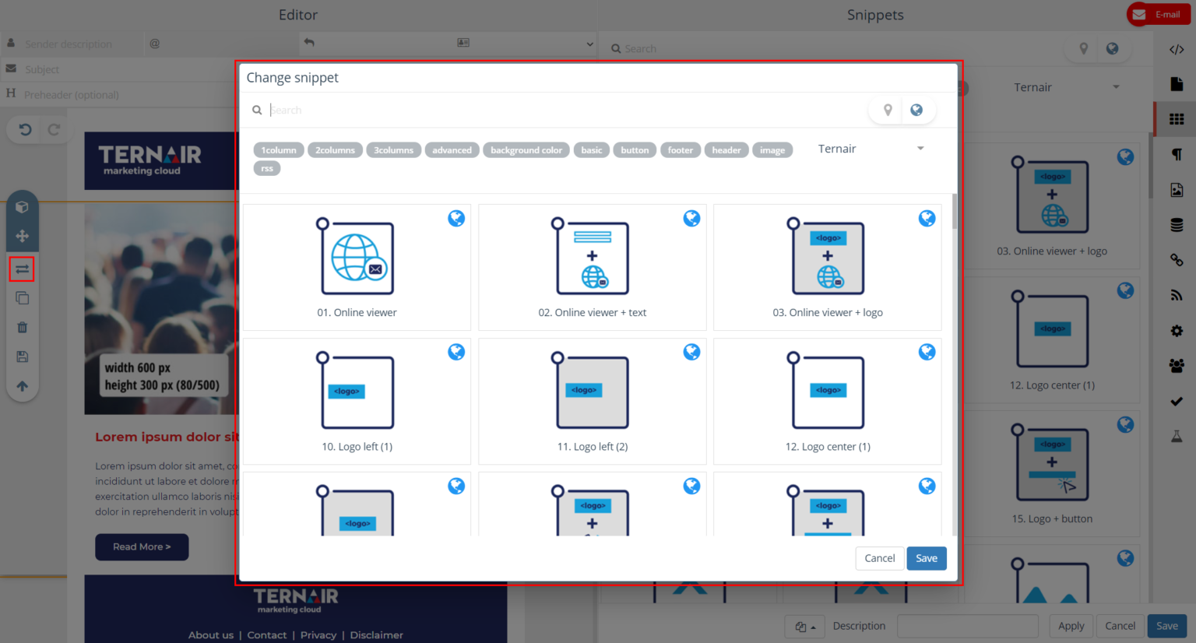The image size is (1196, 643).
Task: Click the users group icon in right sidebar
Action: click(x=1177, y=366)
